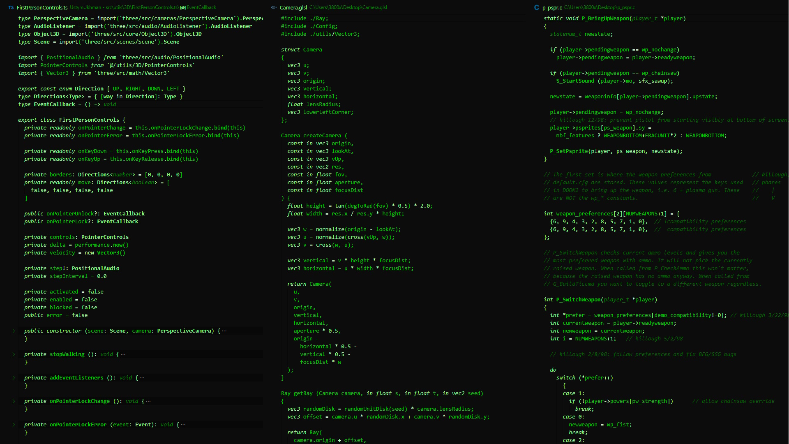Unfold the onPointerLockChange method chevron
The width and height of the screenshot is (789, 444).
click(14, 401)
